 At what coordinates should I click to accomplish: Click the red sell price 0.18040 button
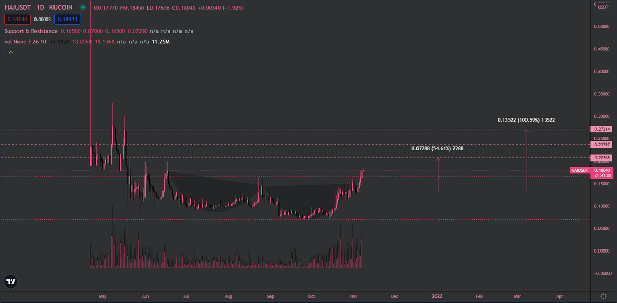click(17, 19)
